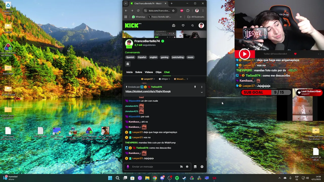Open the chat shop icon

coord(195,167)
